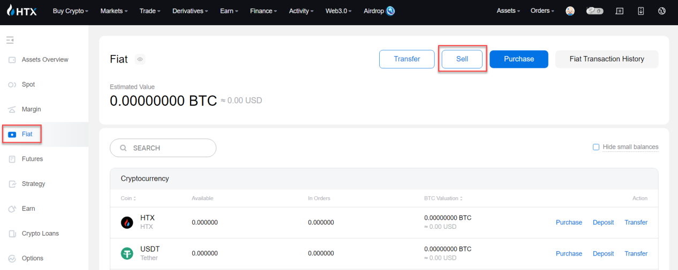678x270 pixels.
Task: Expand the Trade dropdown menu
Action: click(150, 11)
